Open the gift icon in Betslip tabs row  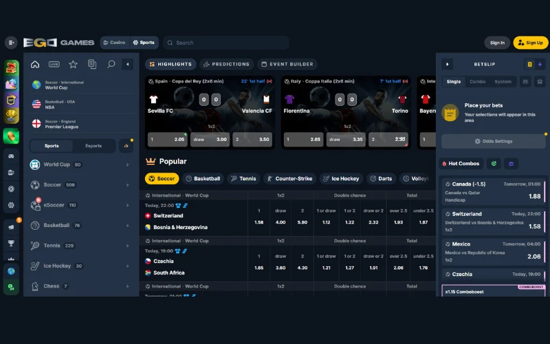(x=540, y=82)
